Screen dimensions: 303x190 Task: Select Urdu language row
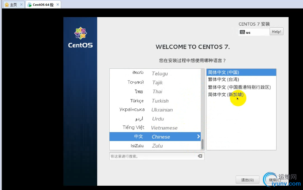[x=155, y=119]
